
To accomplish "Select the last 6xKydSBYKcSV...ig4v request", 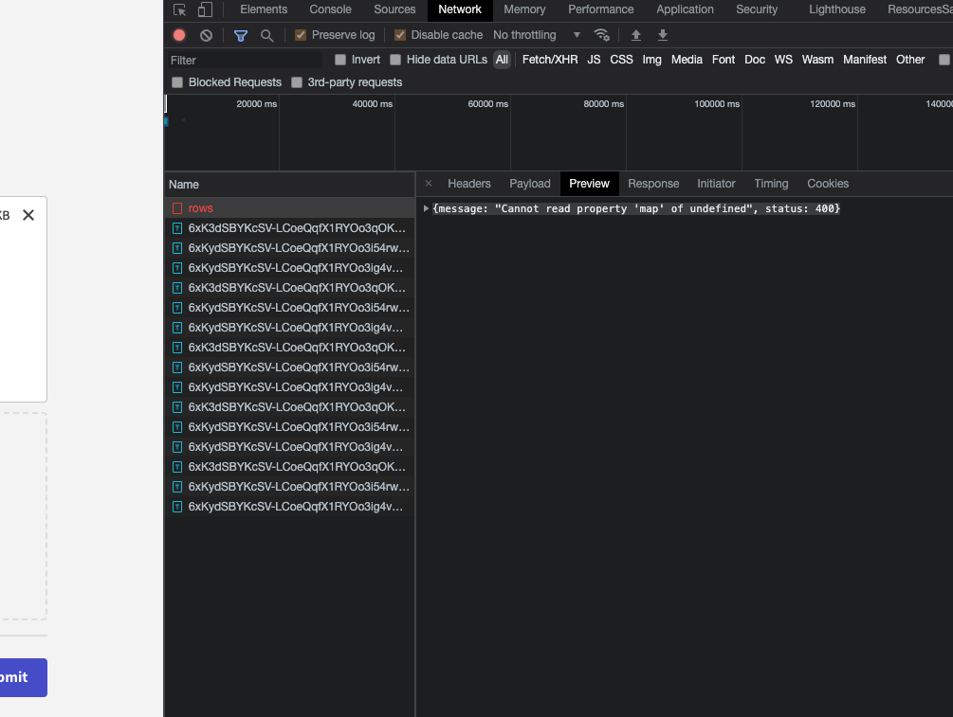I will (290, 507).
